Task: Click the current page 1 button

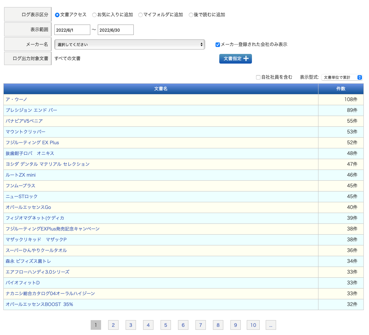Action: (96, 325)
